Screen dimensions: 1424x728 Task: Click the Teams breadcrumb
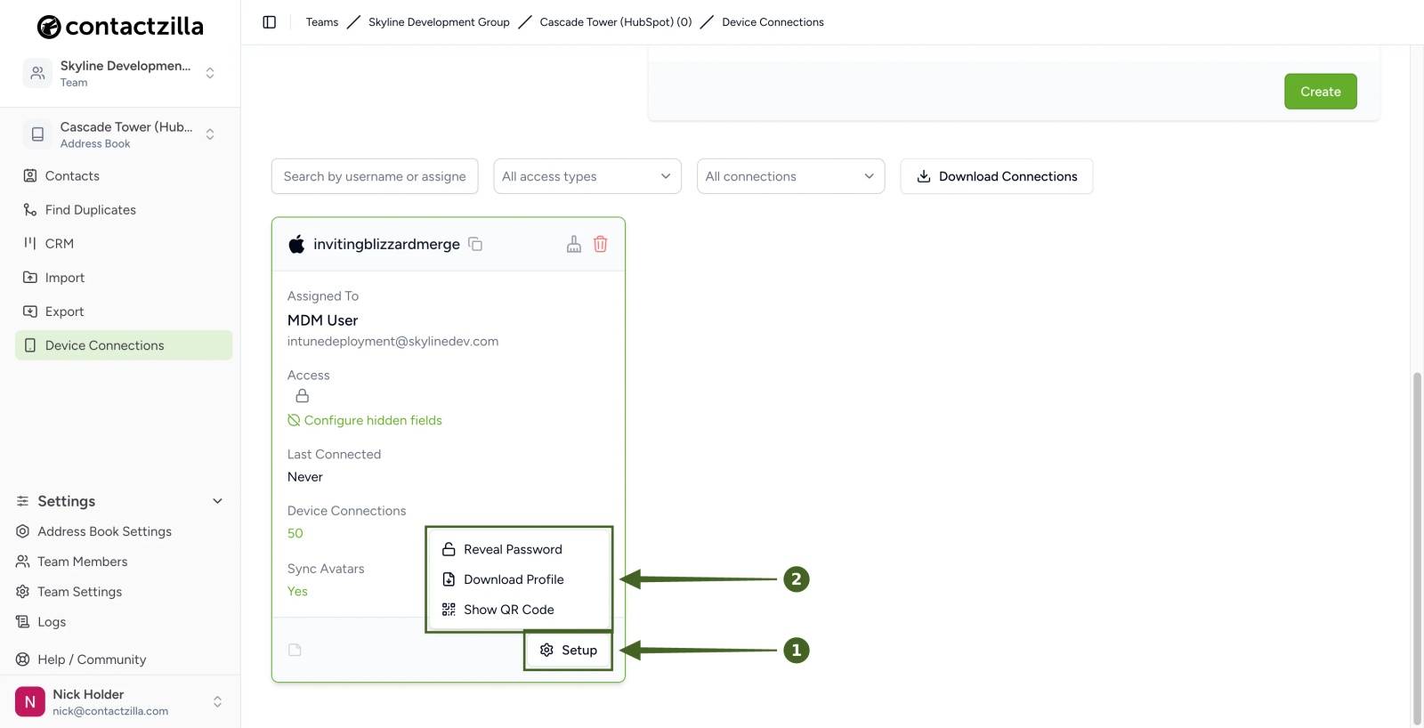click(x=322, y=22)
